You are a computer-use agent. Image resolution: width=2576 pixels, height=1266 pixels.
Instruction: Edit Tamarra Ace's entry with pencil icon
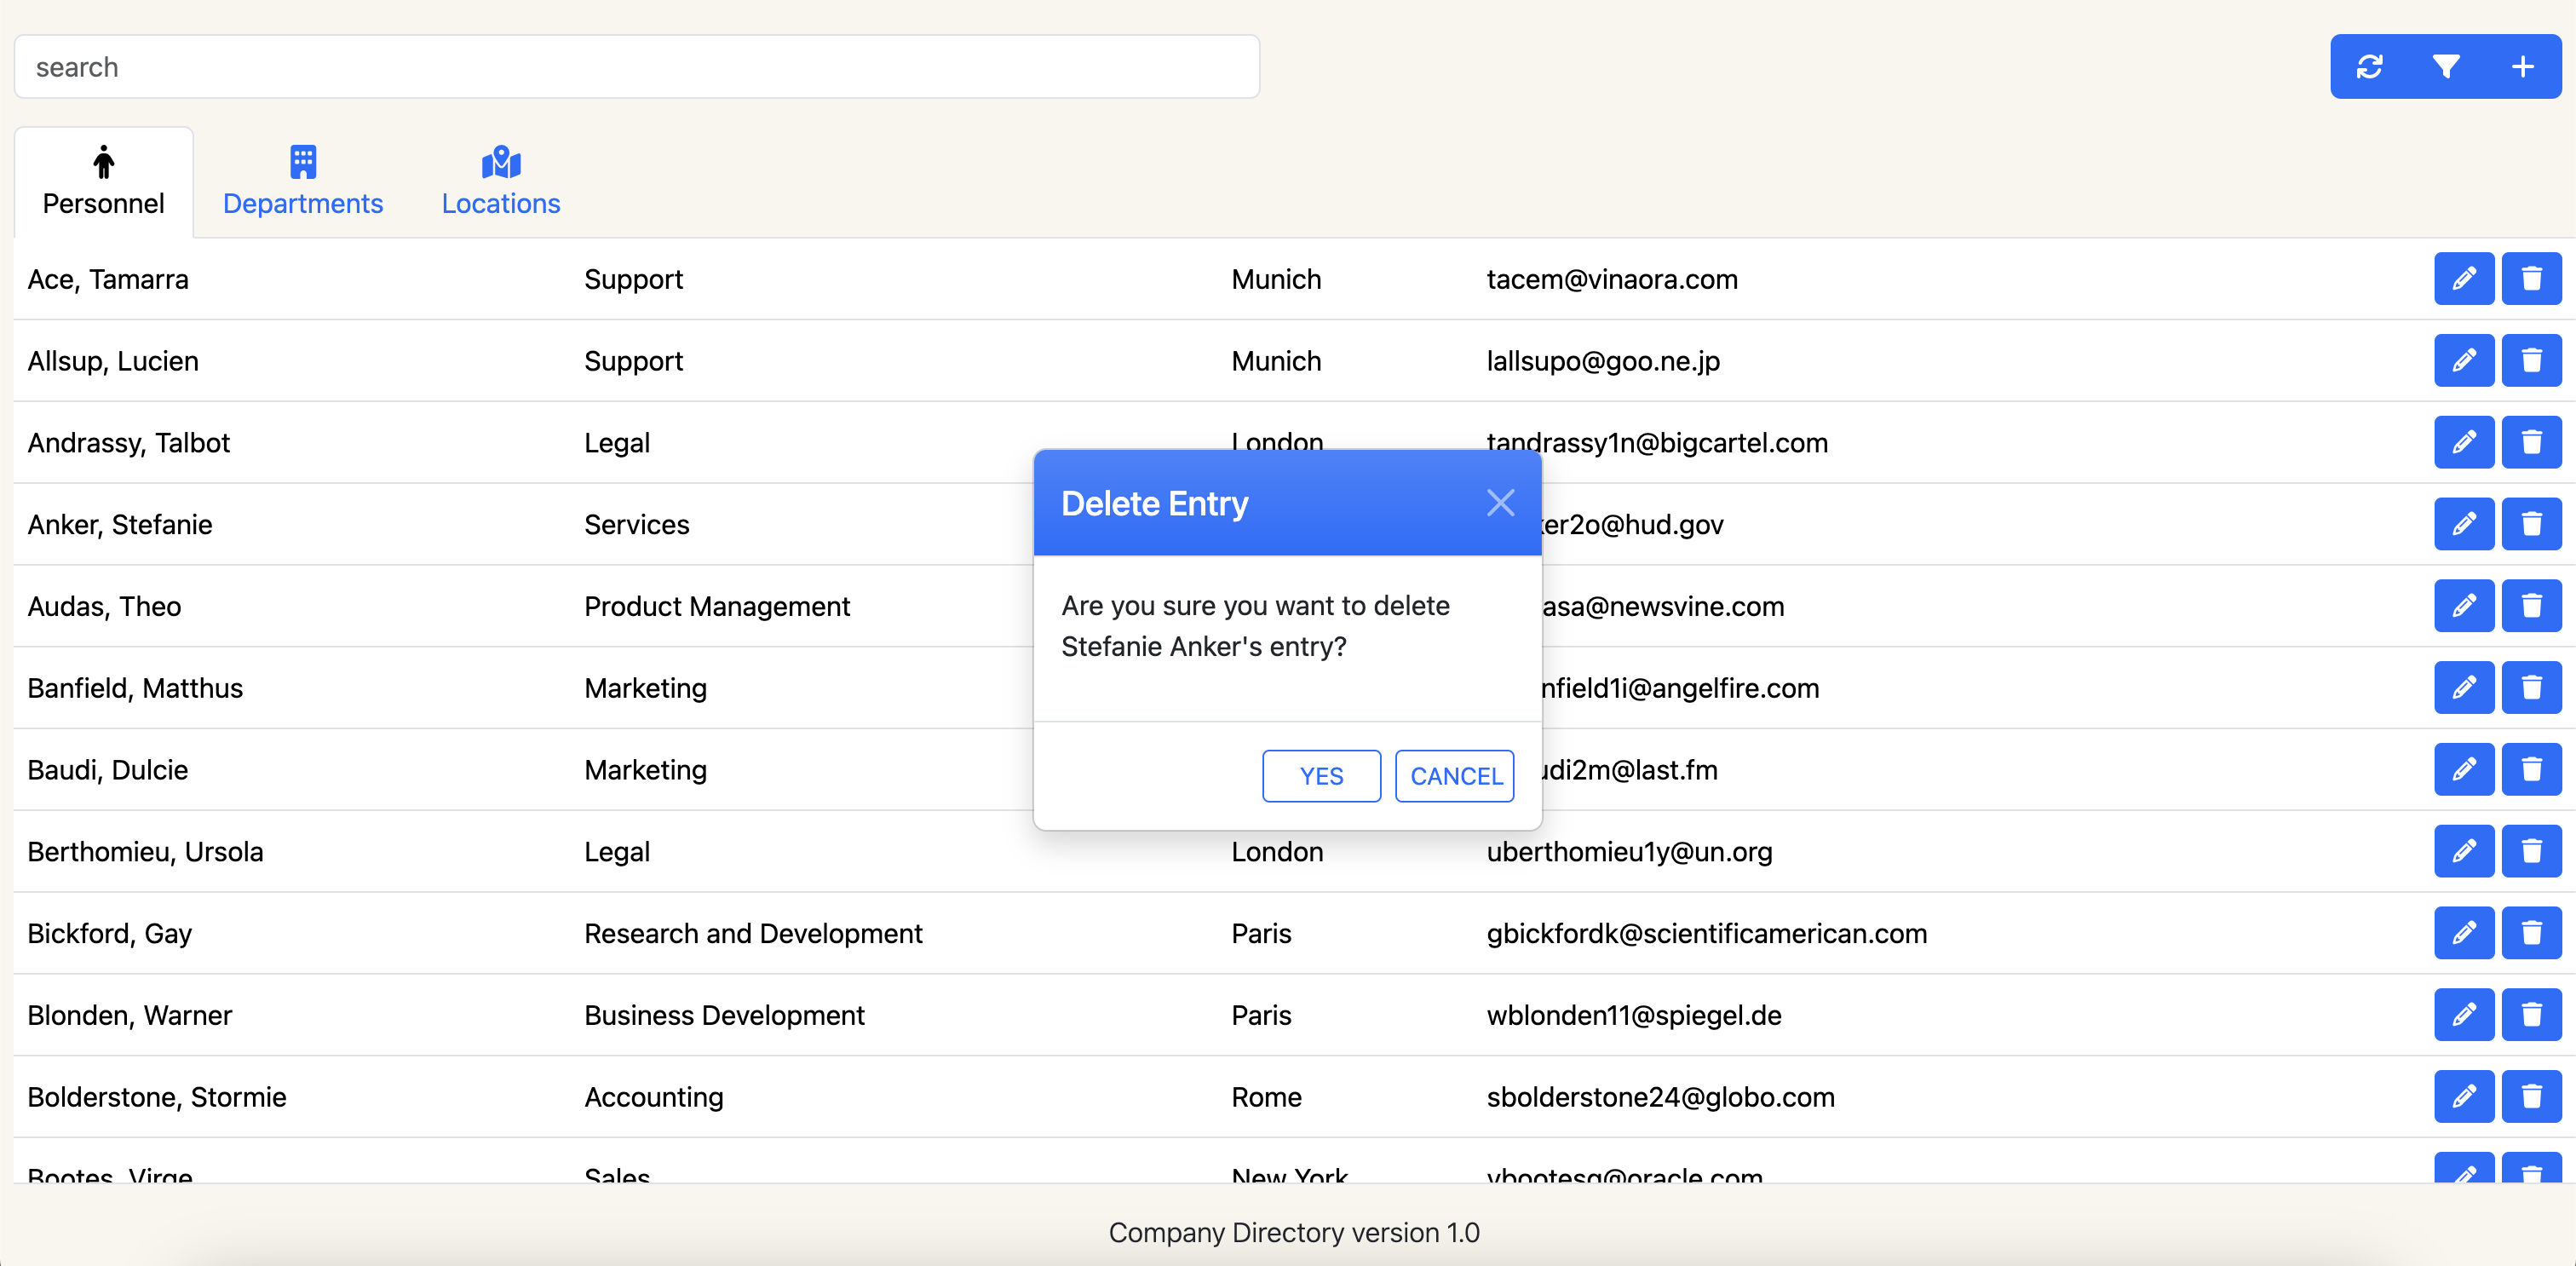[x=2463, y=279]
